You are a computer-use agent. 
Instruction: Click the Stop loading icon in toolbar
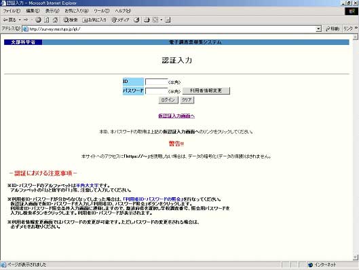pyautogui.click(x=38, y=20)
